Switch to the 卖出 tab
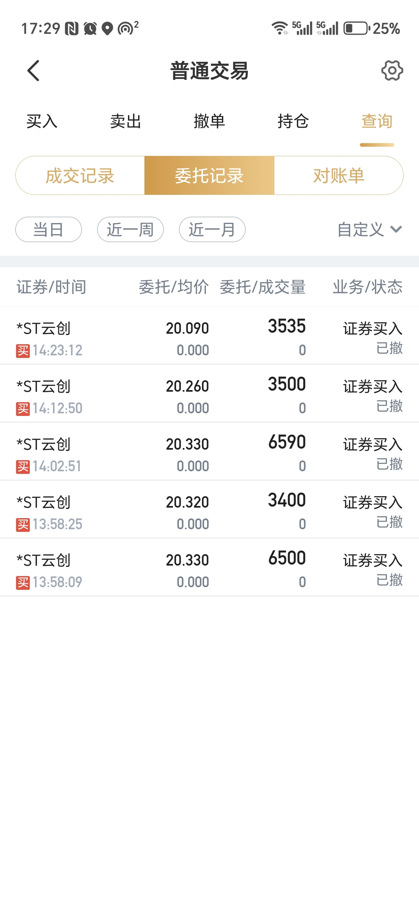This screenshot has width=419, height=917. [x=126, y=122]
